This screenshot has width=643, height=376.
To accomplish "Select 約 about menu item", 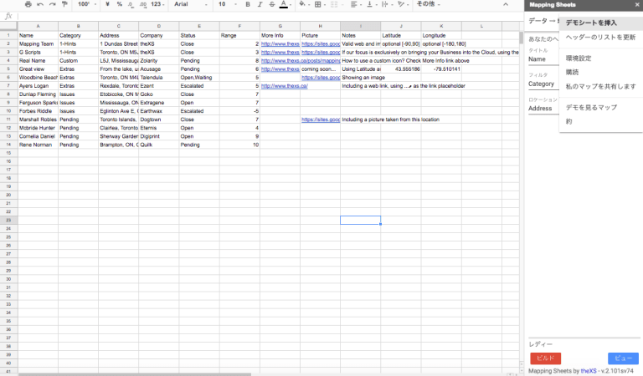I will tap(601, 121).
